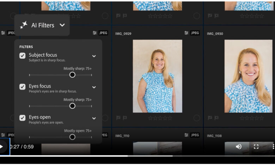This screenshot has width=275, height=165.
Task: Flag IMG_0929 as rejected
Action: 125,118
